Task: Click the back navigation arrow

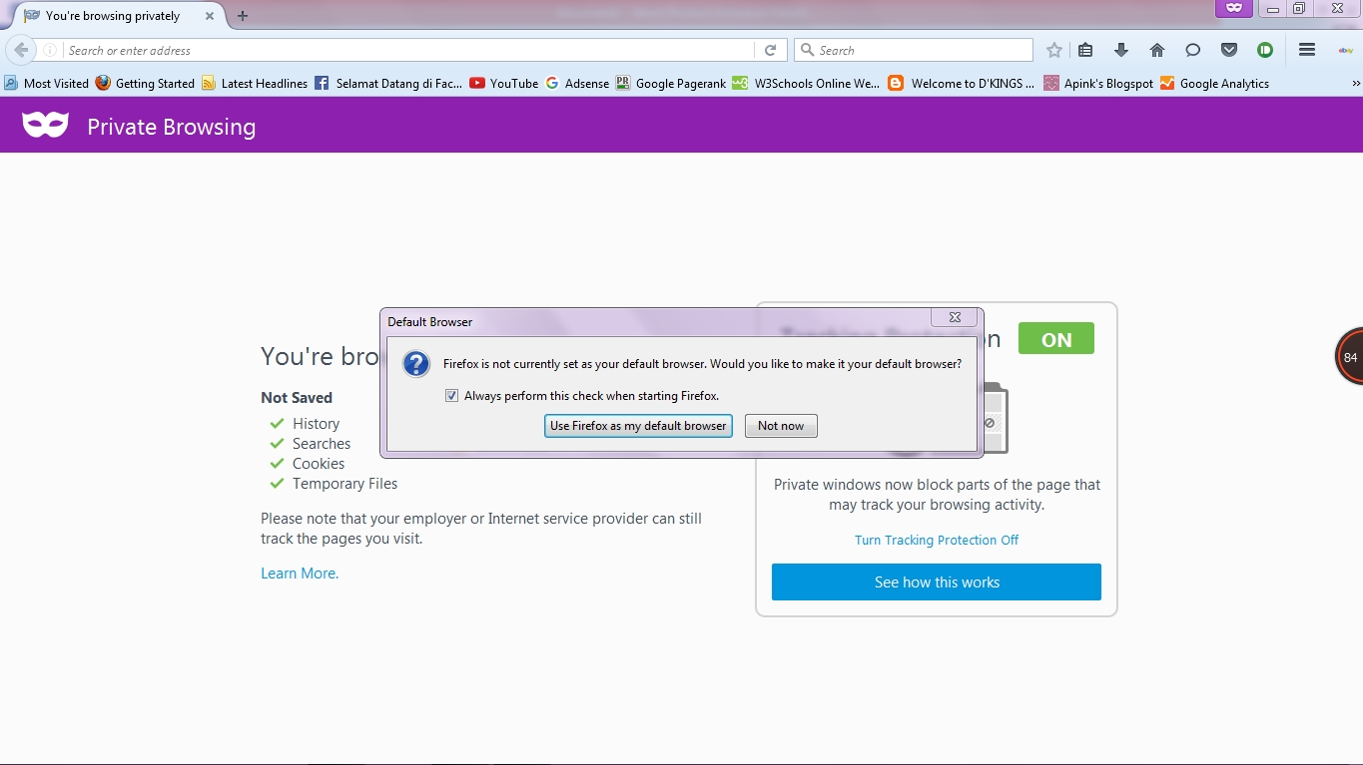Action: pos(20,49)
